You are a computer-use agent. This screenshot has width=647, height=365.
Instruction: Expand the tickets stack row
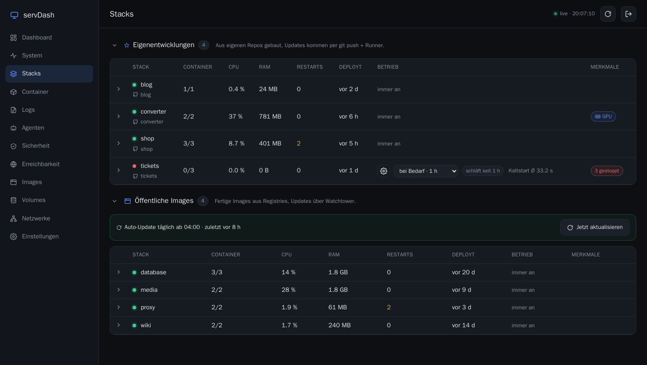pyautogui.click(x=119, y=170)
